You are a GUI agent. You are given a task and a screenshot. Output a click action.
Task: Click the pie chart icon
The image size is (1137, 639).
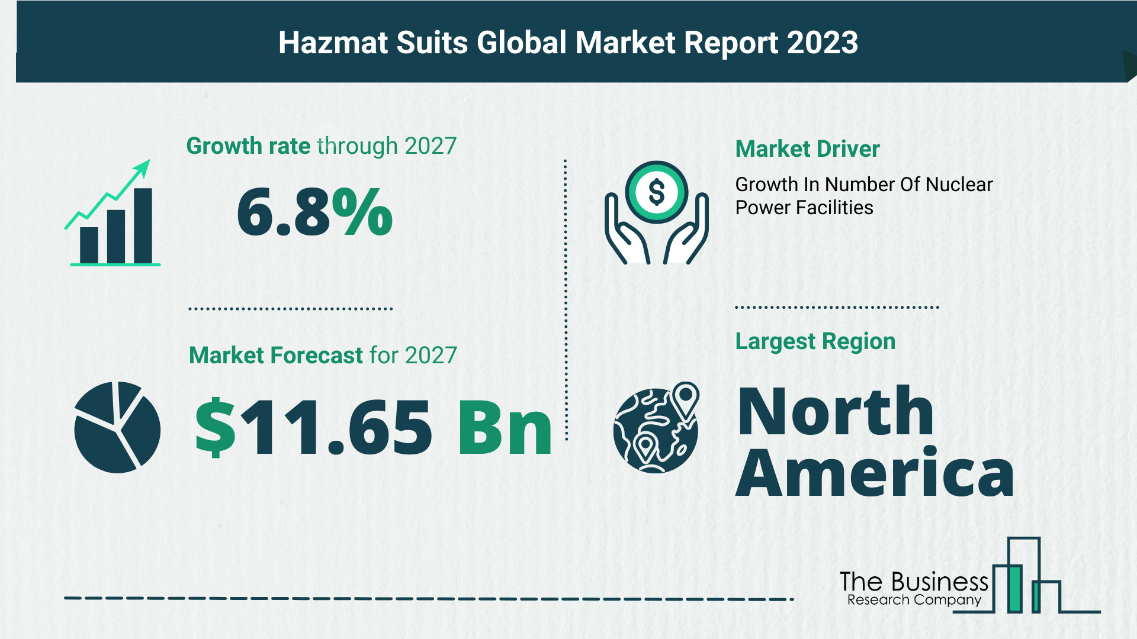(117, 427)
